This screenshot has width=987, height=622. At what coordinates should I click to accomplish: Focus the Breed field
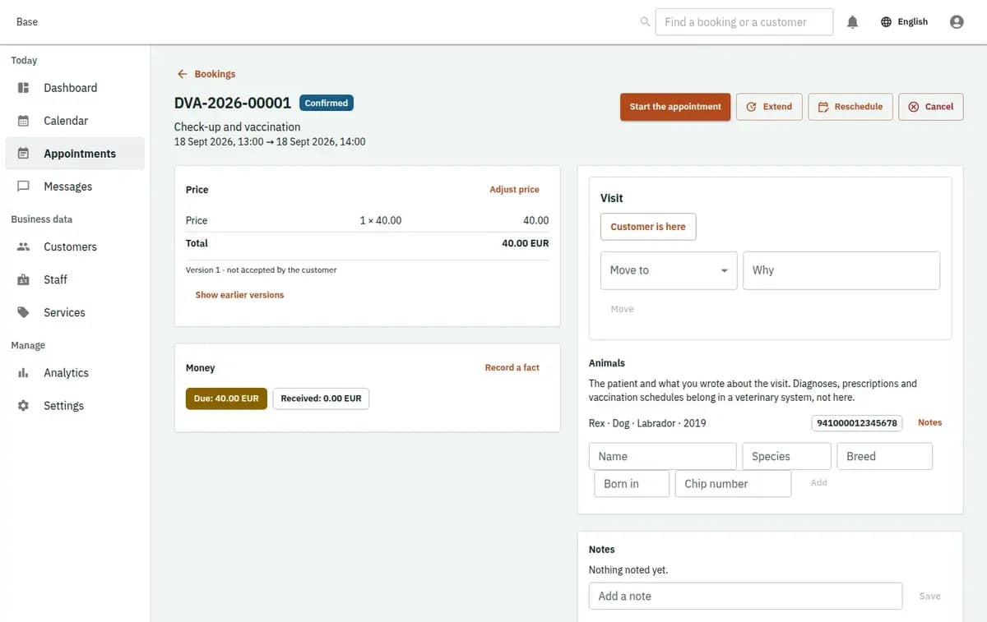(x=884, y=456)
